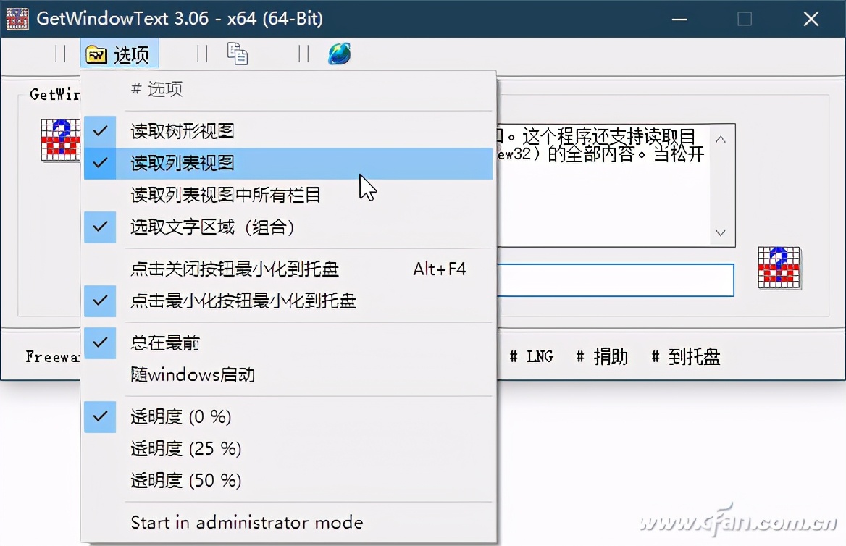Click the scroll up arrow in description box
Viewport: 846px width, 546px height.
[x=721, y=139]
